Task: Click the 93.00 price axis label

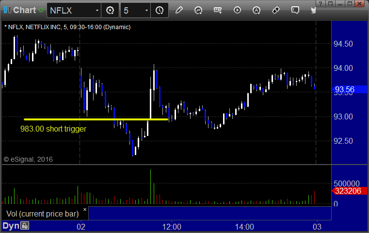Action: (x=343, y=116)
